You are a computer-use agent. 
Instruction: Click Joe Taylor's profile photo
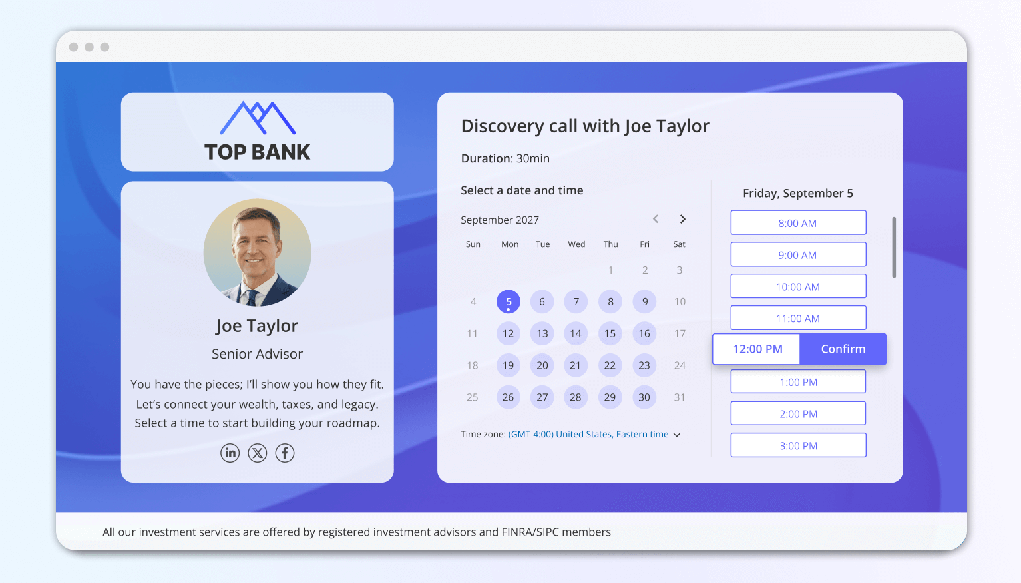tap(257, 253)
